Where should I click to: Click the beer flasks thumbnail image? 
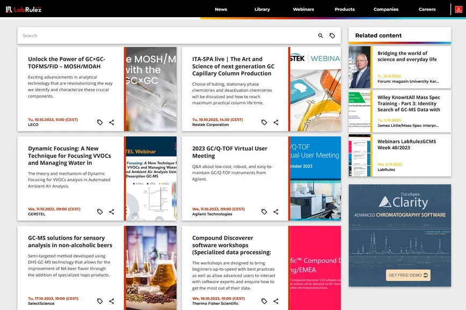(x=151, y=268)
